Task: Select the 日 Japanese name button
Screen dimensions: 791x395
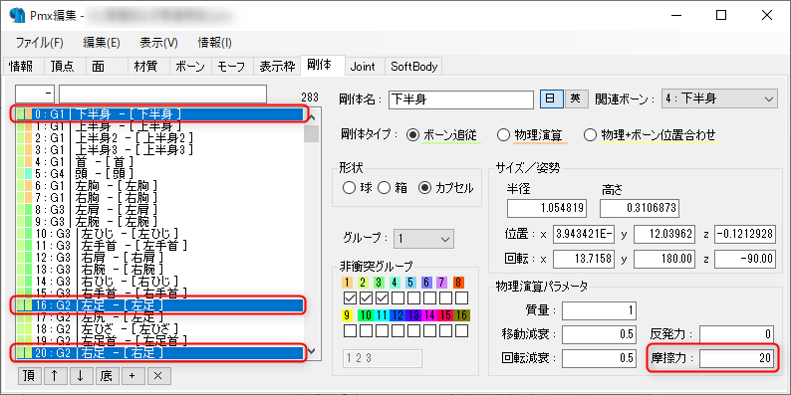Action: point(551,99)
